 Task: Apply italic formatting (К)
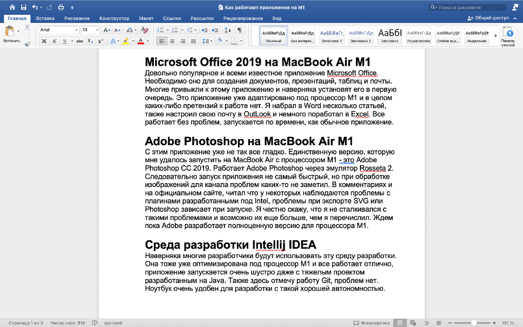55,40
